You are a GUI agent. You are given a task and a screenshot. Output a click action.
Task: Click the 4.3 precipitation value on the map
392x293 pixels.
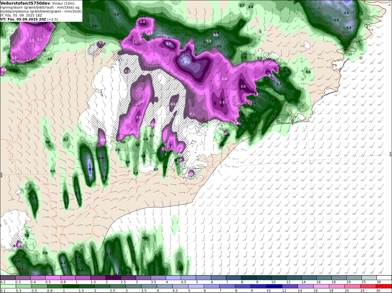(63, 263)
